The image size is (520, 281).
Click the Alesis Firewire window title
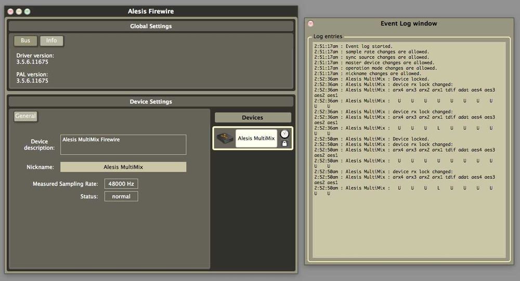(x=151, y=11)
